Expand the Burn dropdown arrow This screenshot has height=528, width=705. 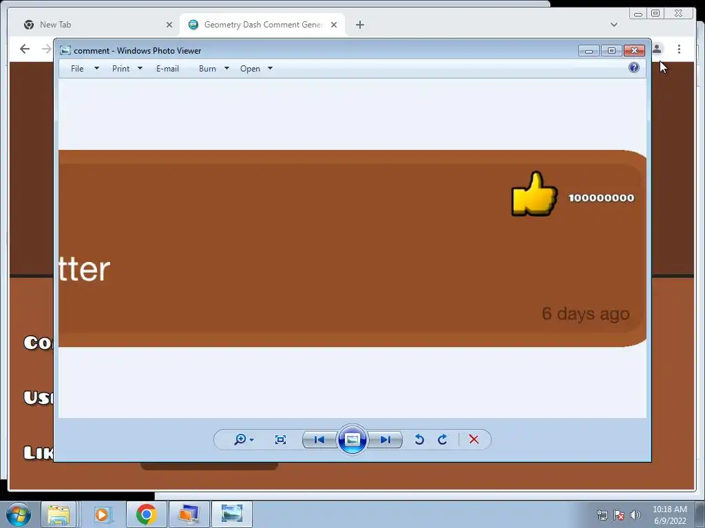pyautogui.click(x=227, y=68)
